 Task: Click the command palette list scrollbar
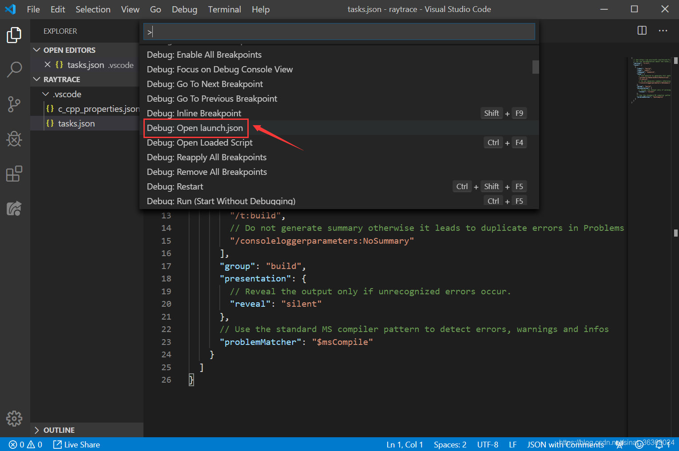pyautogui.click(x=536, y=67)
